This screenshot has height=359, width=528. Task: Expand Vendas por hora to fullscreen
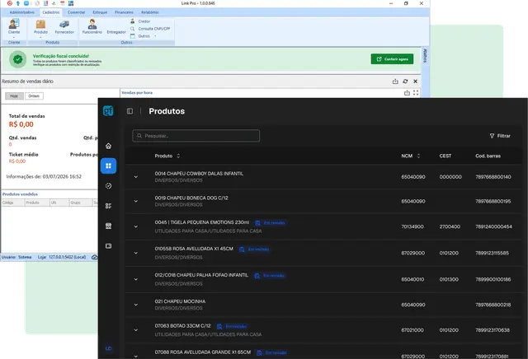click(416, 93)
